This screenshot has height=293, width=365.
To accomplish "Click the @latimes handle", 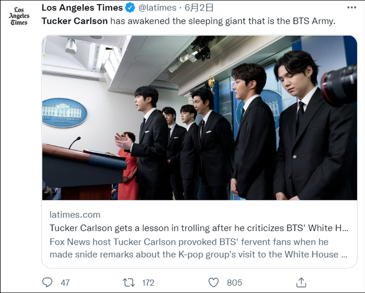I will click(x=156, y=8).
